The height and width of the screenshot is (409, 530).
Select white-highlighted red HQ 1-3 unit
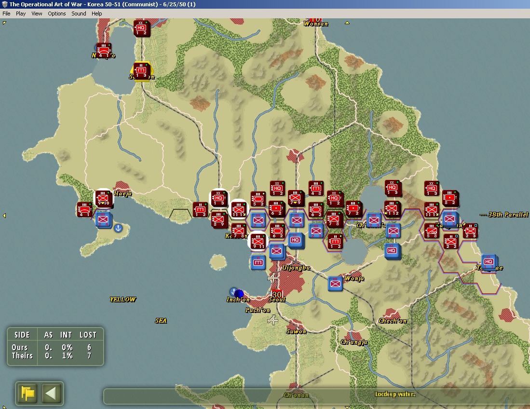(x=218, y=198)
